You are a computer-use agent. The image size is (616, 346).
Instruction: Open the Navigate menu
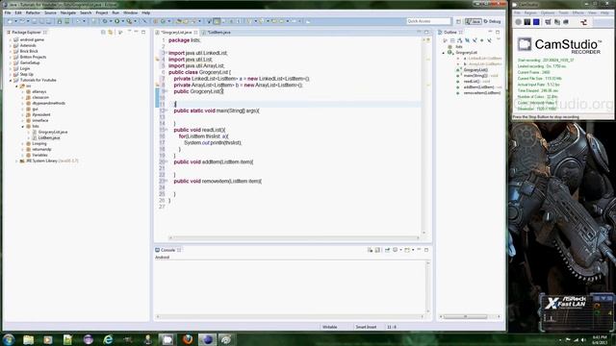pyautogui.click(x=68, y=12)
